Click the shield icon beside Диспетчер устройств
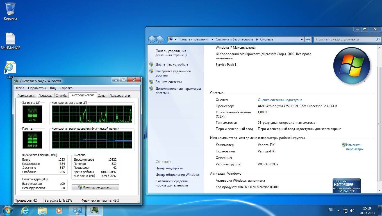 click(x=151, y=64)
